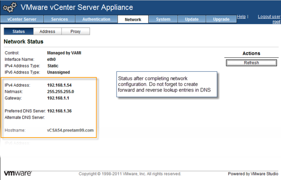This screenshot has height=180, width=281.
Task: Click the Refresh button under Actions
Action: (x=251, y=63)
